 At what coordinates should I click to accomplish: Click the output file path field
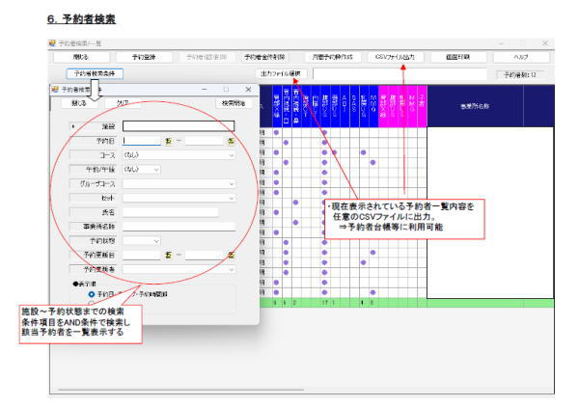[400, 74]
